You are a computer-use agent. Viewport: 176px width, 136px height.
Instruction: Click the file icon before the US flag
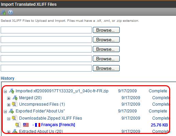pyautogui.click(x=18, y=125)
